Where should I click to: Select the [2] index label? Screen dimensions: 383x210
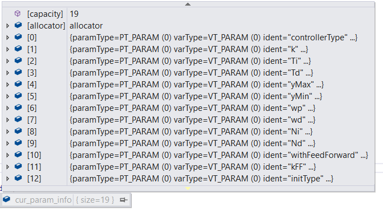[x=32, y=61]
